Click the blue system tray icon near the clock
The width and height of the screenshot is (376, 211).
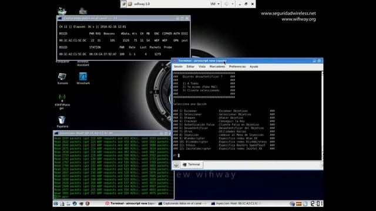tap(292, 204)
